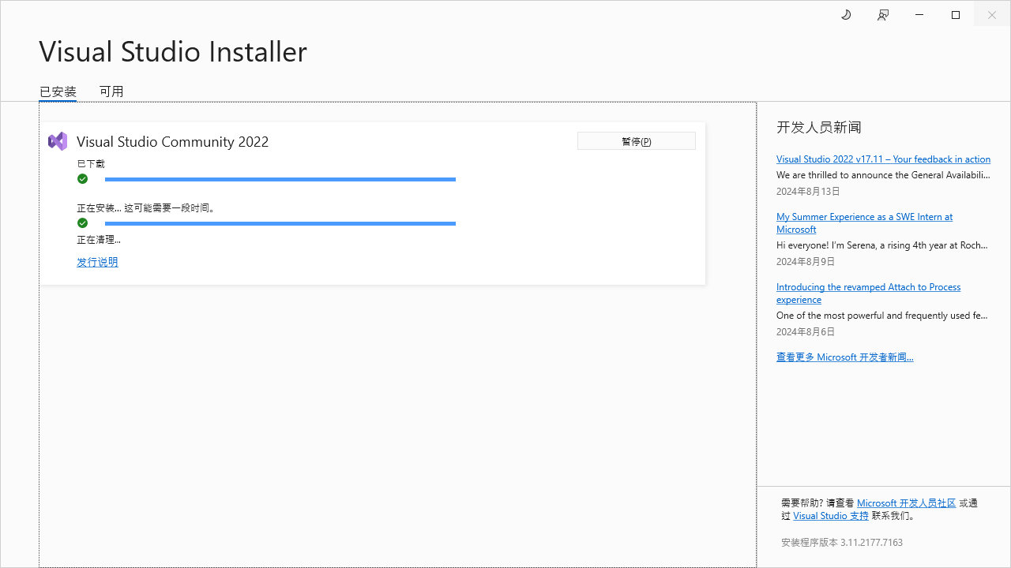Open the 发行说明 release notes link
Image resolution: width=1011 pixels, height=568 pixels.
97,262
